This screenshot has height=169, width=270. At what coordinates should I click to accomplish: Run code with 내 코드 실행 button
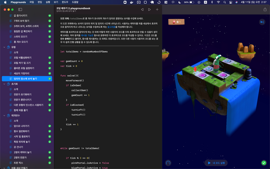click(216, 163)
